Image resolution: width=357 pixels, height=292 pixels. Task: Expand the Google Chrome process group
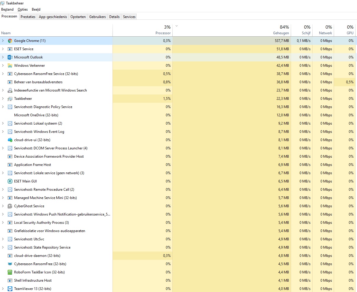[3, 41]
